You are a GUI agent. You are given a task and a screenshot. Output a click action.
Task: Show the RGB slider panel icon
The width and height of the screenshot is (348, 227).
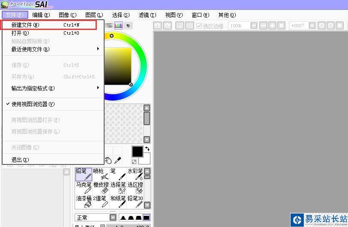click(x=108, y=26)
